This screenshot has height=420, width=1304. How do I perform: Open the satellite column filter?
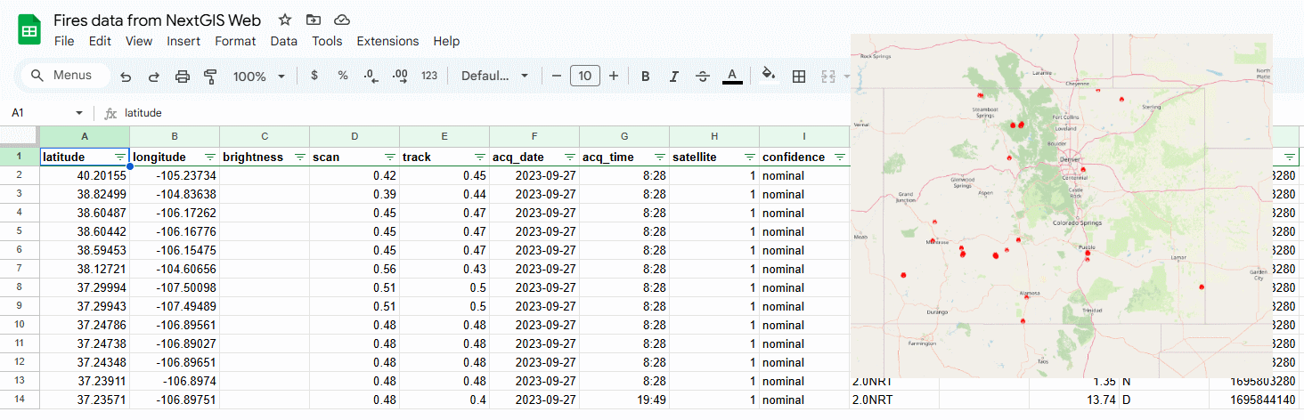[750, 157]
